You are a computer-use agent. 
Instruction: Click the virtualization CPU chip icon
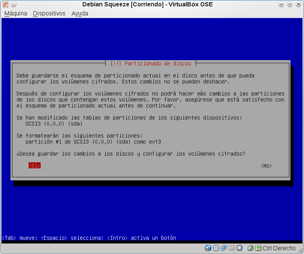(x=239, y=248)
